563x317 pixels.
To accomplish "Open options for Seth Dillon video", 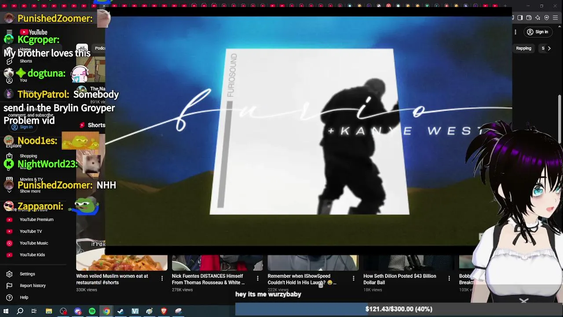I will coord(449,278).
